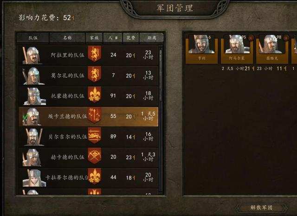The width and height of the screenshot is (297, 216).
Task: Click the influence icon beside 52
Action: tap(73, 18)
